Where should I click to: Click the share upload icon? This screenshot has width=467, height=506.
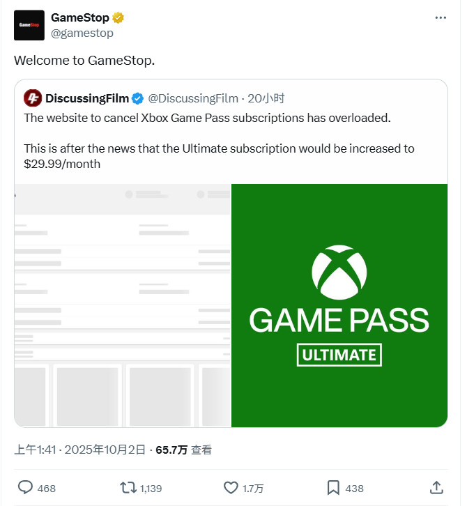click(x=436, y=487)
